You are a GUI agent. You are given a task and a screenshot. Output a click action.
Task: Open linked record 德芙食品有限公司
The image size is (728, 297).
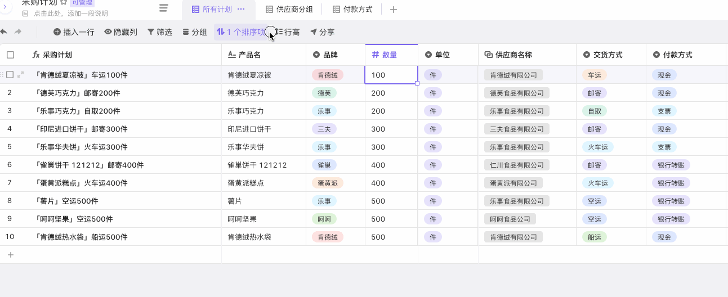pyautogui.click(x=517, y=93)
